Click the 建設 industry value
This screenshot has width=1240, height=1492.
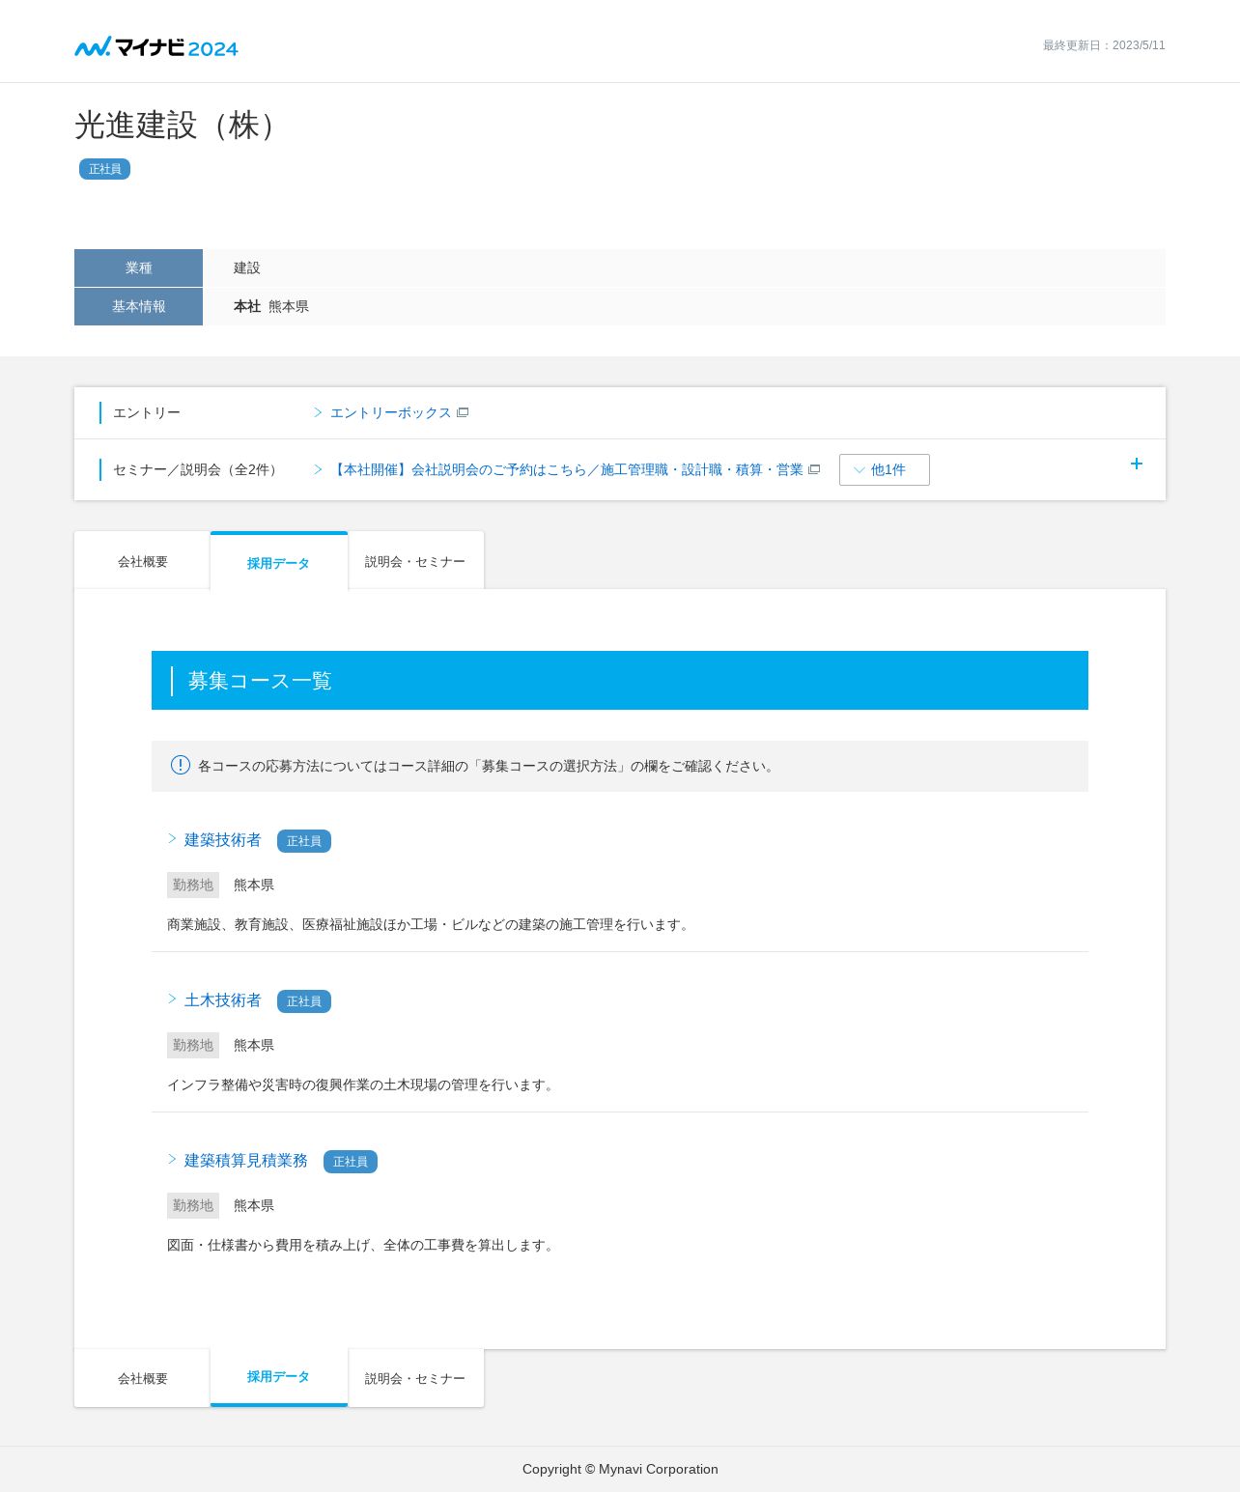247,267
